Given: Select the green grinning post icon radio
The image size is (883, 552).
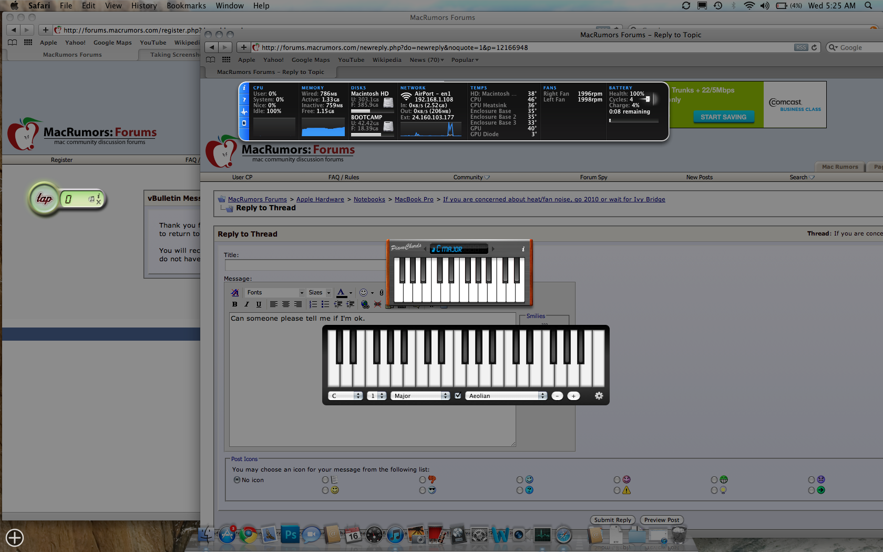Looking at the screenshot, I should click(714, 479).
